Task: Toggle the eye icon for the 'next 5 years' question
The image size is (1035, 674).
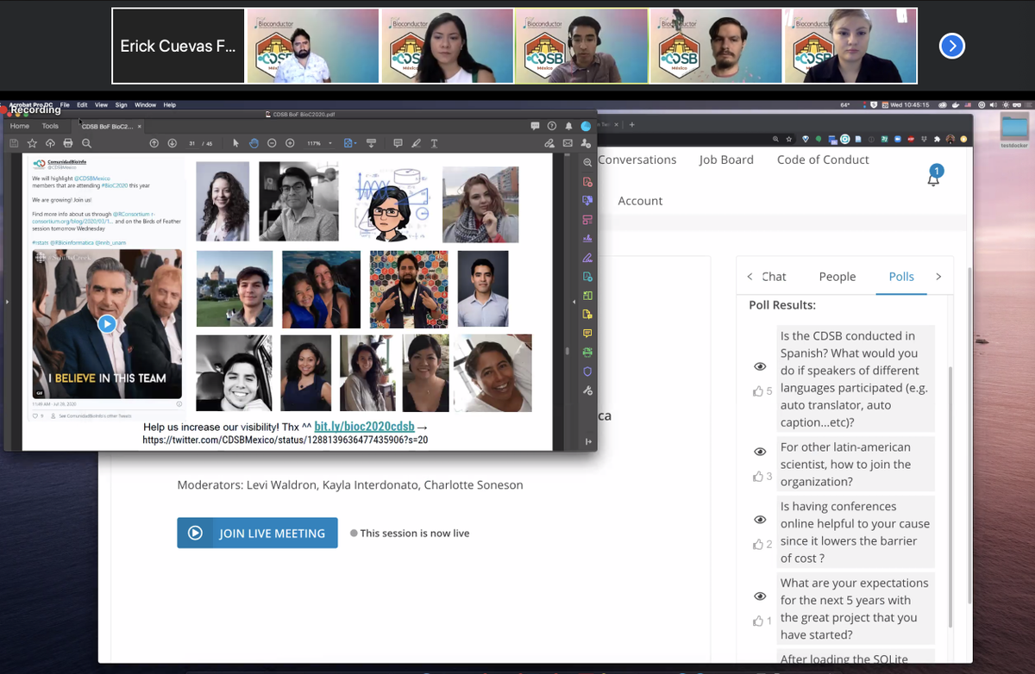Action: point(760,596)
